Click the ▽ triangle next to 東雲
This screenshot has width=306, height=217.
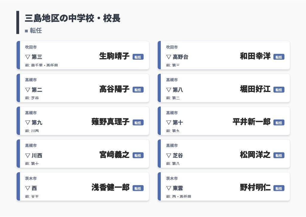pos(169,188)
